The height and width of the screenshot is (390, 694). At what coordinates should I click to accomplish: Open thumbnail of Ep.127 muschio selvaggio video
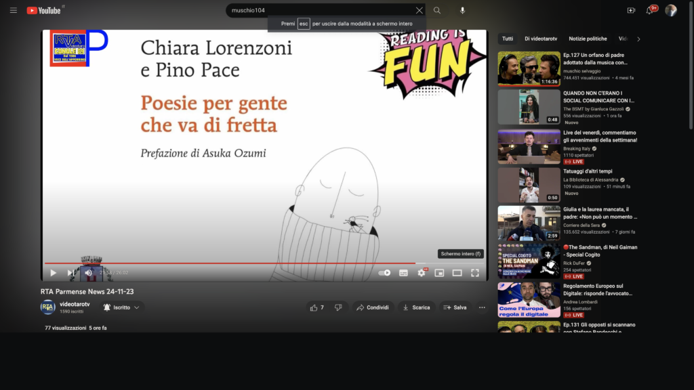[529, 68]
